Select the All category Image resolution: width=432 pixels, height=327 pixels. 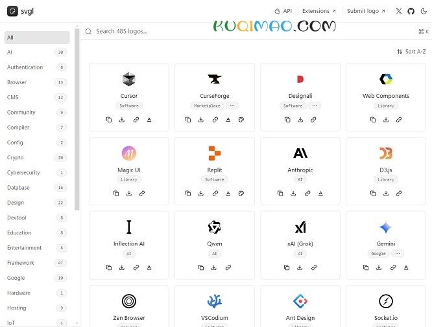(37, 38)
